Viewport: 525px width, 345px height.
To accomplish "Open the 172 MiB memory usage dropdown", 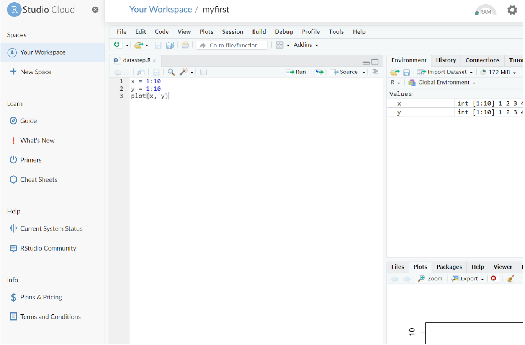I will 498,72.
